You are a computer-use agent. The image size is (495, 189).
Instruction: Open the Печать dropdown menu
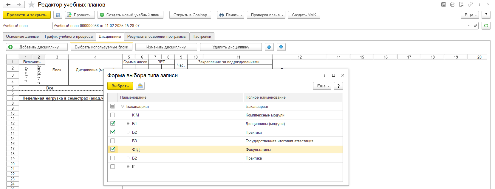pyautogui.click(x=231, y=15)
